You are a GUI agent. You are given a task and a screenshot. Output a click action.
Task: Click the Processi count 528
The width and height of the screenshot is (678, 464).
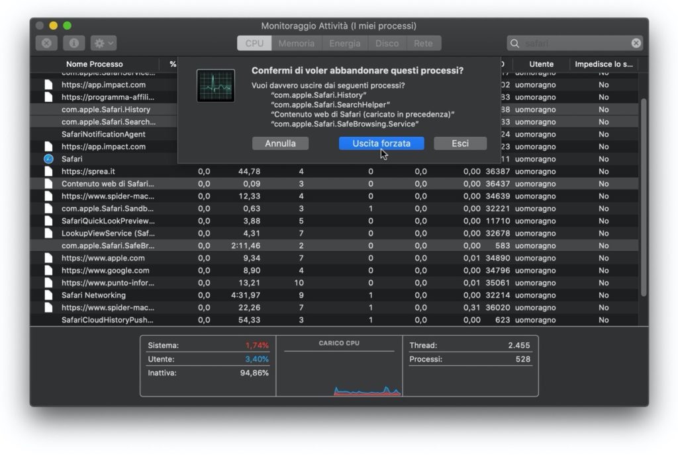tap(523, 359)
